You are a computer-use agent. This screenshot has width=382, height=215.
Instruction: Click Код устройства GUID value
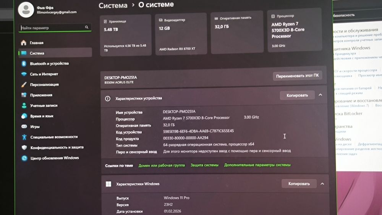pyautogui.click(x=198, y=131)
